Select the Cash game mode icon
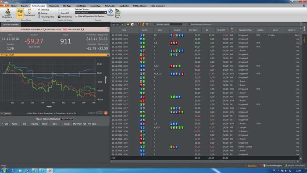 coord(20,13)
